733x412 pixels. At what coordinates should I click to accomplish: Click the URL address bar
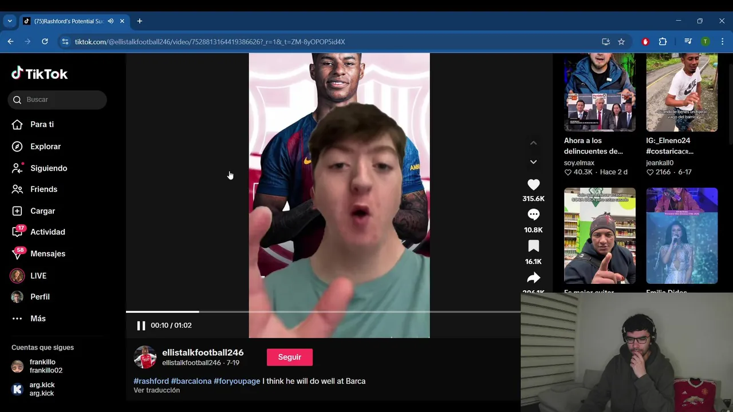tap(332, 42)
